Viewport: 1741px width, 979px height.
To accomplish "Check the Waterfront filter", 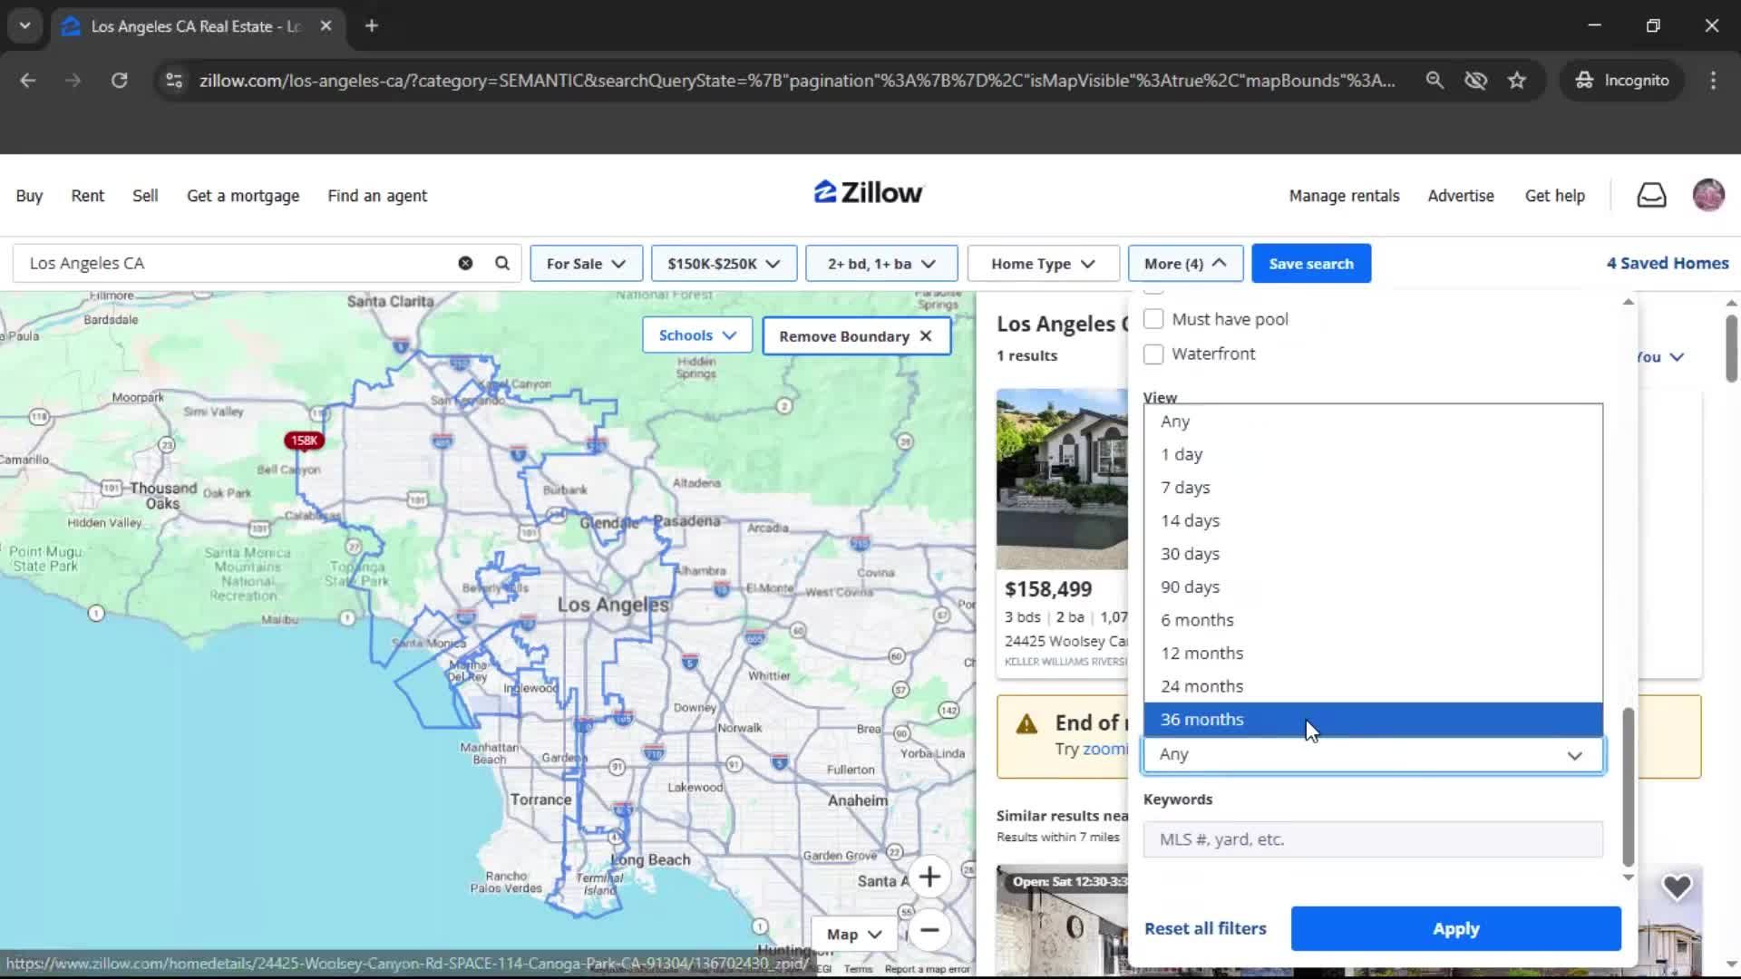I will click(1153, 354).
